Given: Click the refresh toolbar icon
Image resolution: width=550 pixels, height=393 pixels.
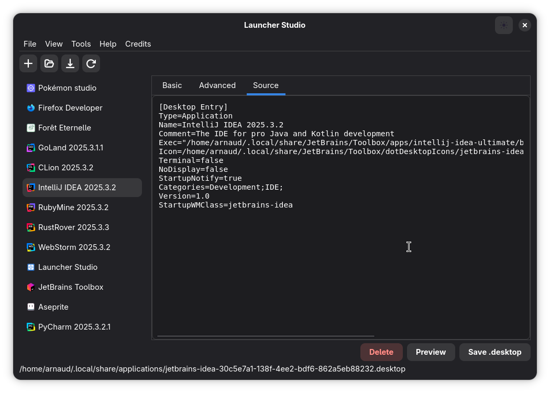Looking at the screenshot, I should click(91, 63).
